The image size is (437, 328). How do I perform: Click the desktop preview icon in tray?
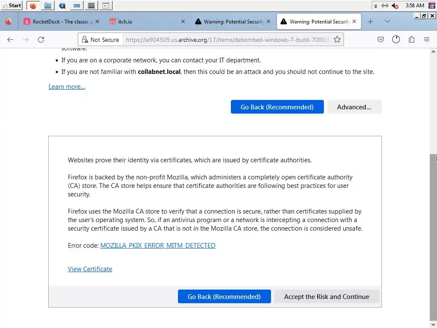[x=431, y=6]
